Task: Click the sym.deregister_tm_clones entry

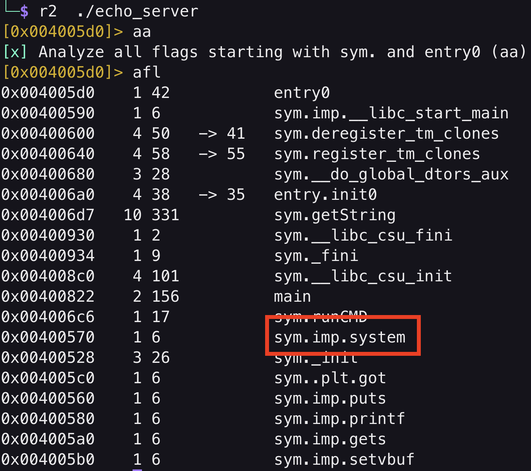Action: pos(386,134)
